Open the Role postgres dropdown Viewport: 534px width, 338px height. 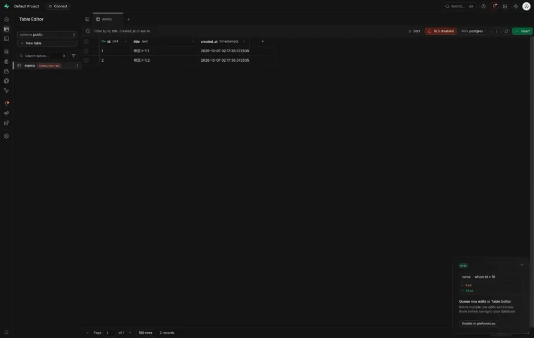475,31
